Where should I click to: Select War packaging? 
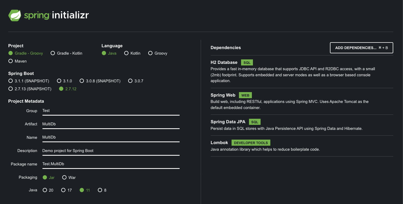click(x=69, y=178)
